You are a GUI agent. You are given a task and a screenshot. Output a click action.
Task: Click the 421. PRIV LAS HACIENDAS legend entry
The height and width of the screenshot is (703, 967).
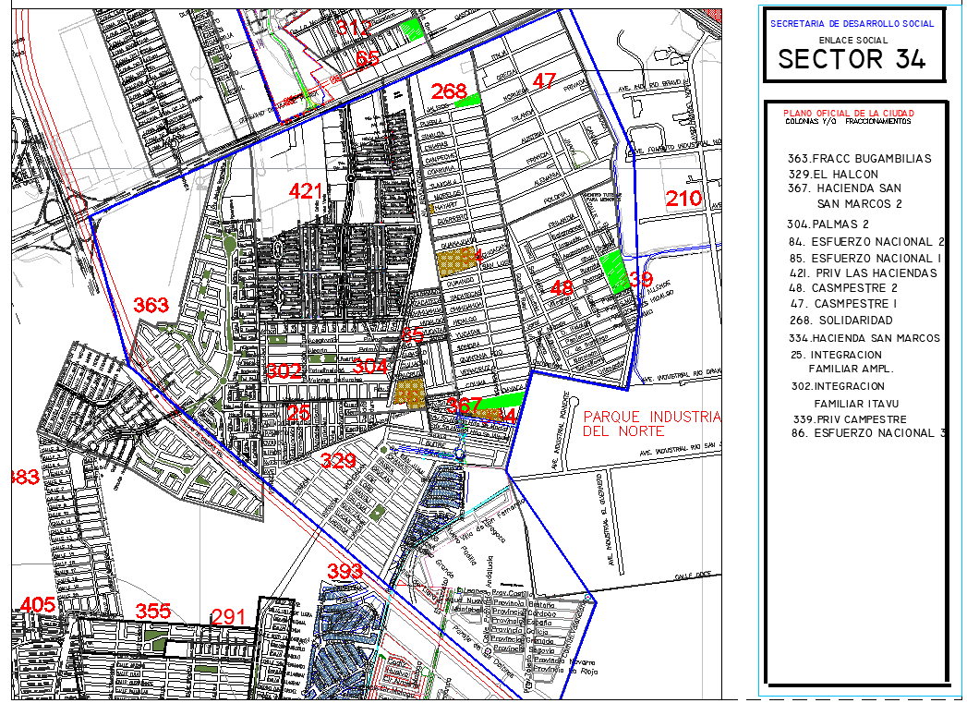(863, 273)
